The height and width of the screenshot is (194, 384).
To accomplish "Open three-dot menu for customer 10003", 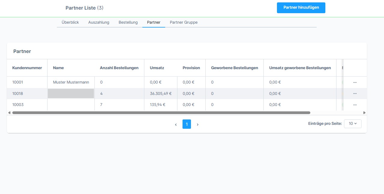I will click(x=355, y=105).
